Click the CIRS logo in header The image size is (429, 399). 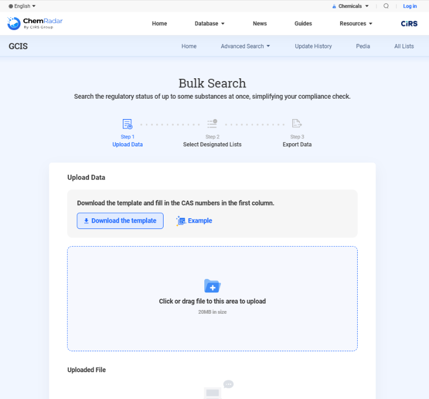[409, 24]
